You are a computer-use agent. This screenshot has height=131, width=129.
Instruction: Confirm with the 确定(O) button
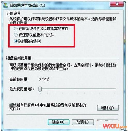click(x=59, y=122)
